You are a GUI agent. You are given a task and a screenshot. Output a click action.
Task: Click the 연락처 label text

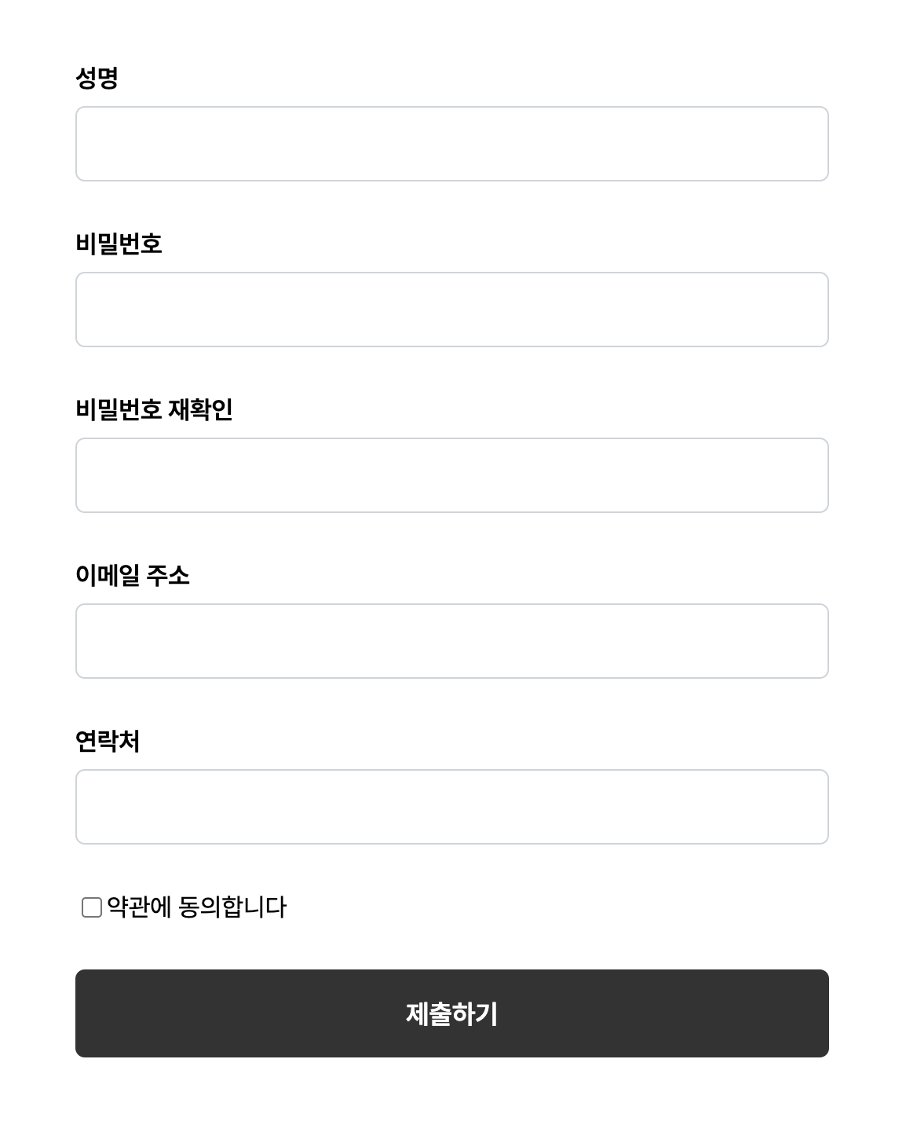[x=108, y=741]
